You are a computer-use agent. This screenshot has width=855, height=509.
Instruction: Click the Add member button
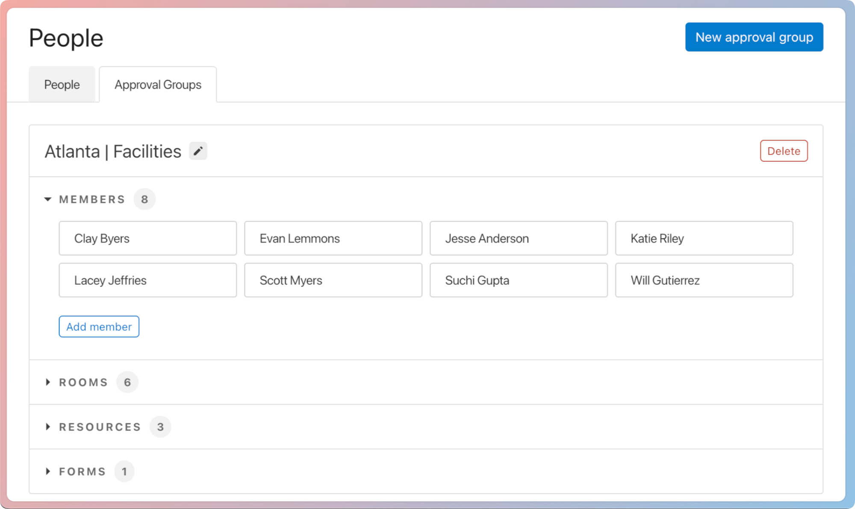(x=99, y=326)
